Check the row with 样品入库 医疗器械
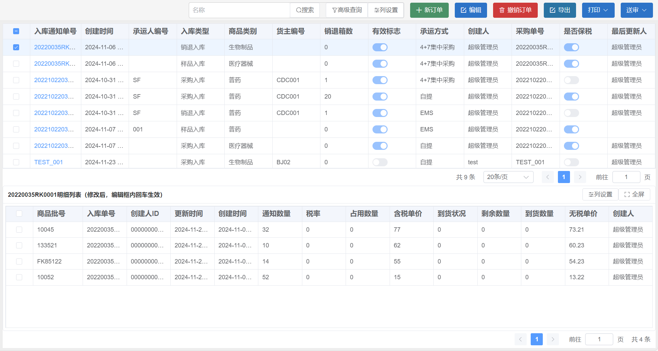The height and width of the screenshot is (351, 658). pos(16,64)
